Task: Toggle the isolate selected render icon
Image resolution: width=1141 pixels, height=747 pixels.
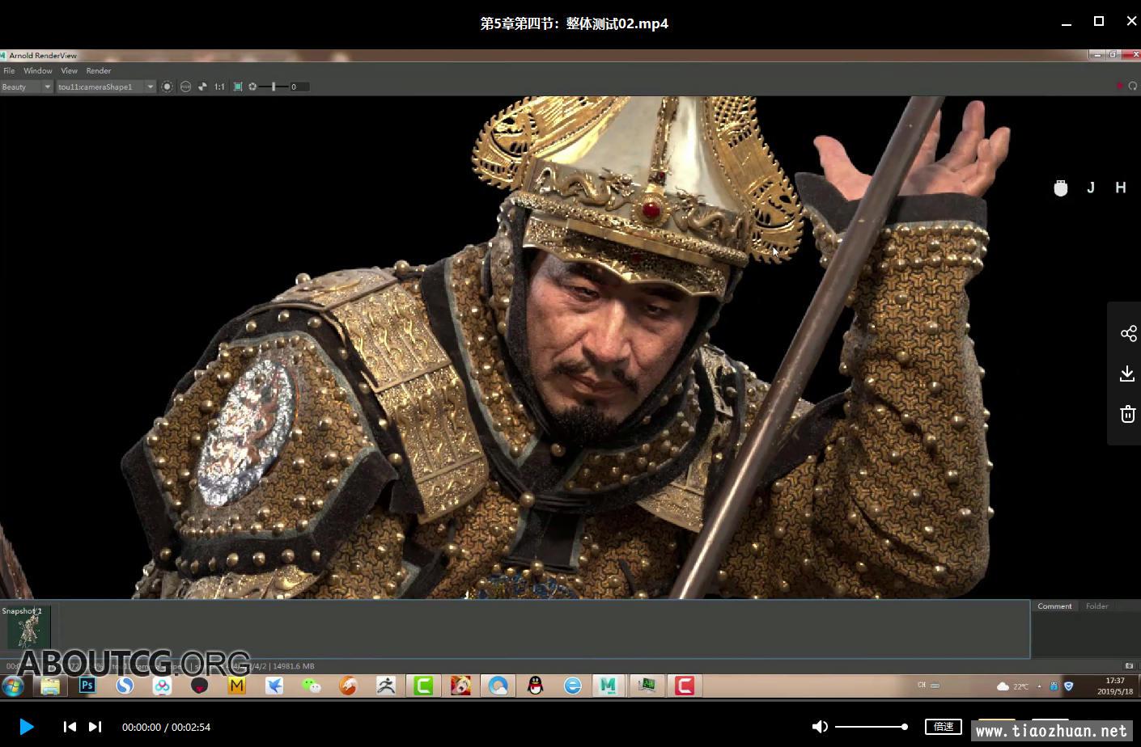Action: click(x=168, y=87)
